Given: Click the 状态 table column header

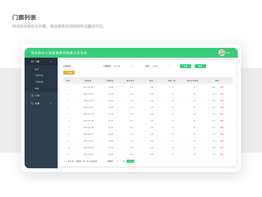Looking at the screenshot, I should click(151, 80).
